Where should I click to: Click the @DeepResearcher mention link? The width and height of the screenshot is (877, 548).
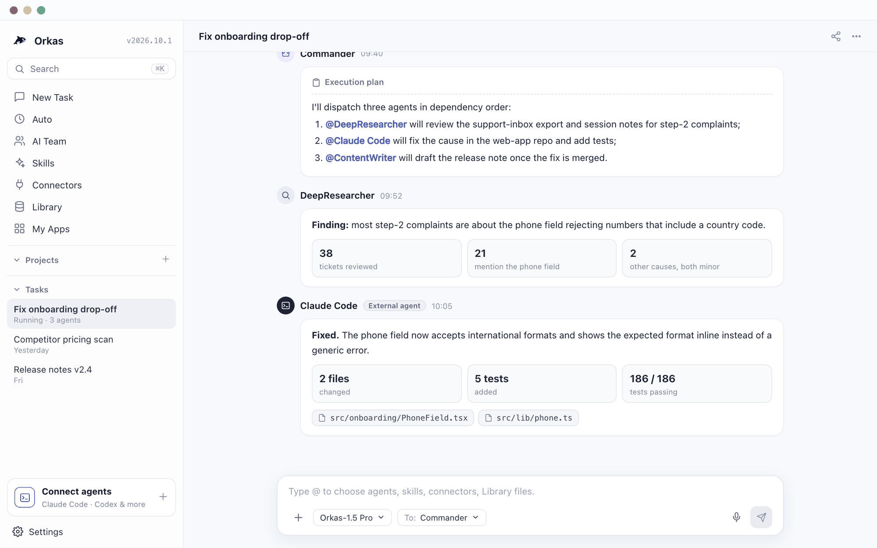point(366,125)
